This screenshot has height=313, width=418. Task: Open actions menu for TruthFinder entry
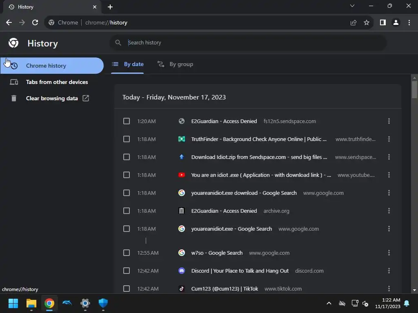pos(389,139)
